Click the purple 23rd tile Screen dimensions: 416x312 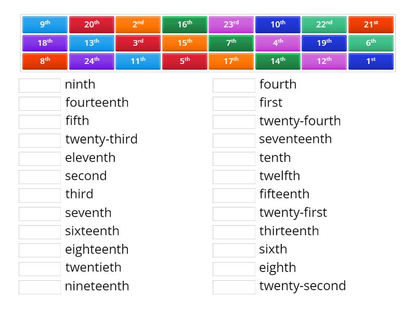tap(231, 23)
